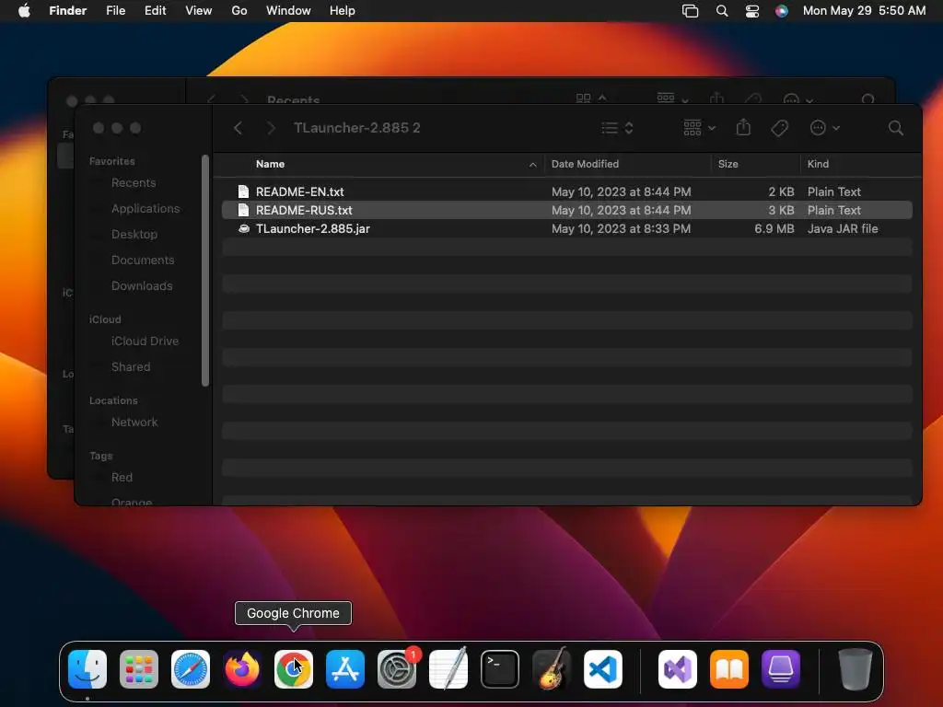Open Finder from the Dock
Image resolution: width=943 pixels, height=707 pixels.
click(x=87, y=669)
